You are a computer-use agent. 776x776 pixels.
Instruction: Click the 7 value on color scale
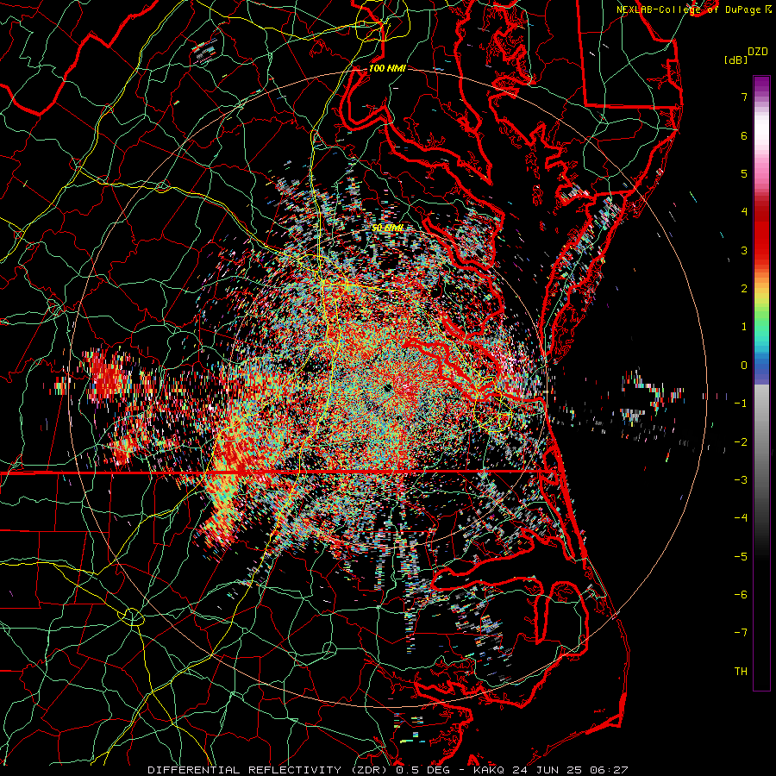[x=743, y=97]
